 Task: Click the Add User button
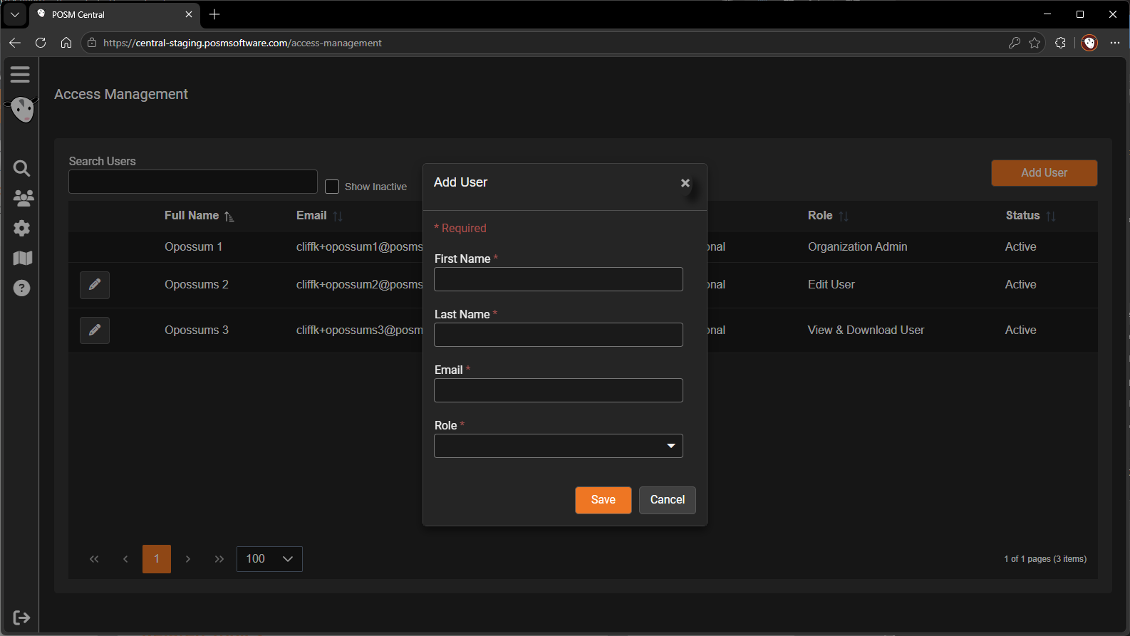pos(1045,173)
